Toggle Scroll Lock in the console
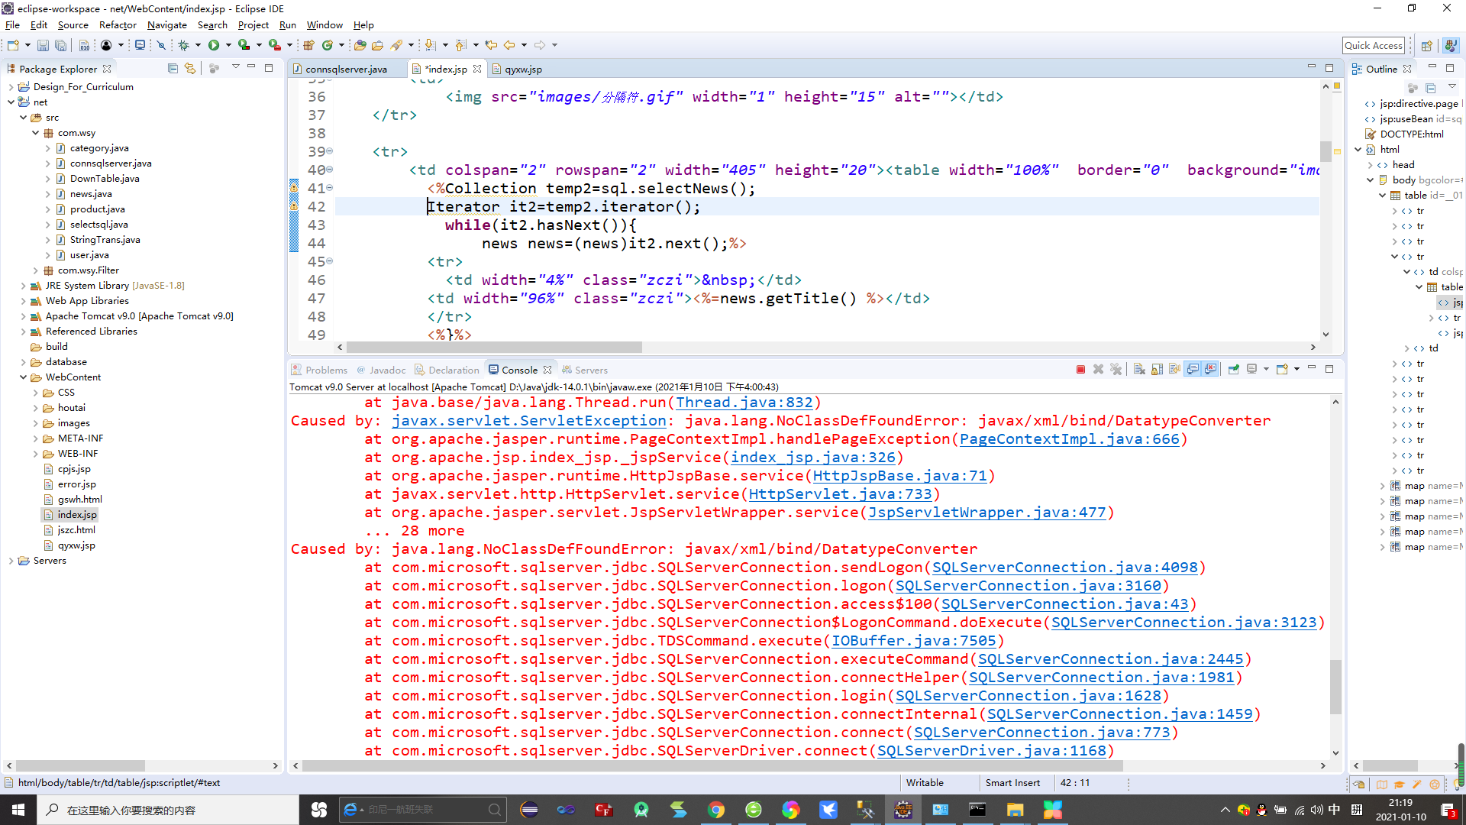 (1158, 370)
